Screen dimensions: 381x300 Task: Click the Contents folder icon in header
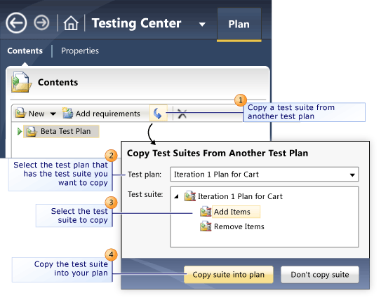[x=21, y=82]
